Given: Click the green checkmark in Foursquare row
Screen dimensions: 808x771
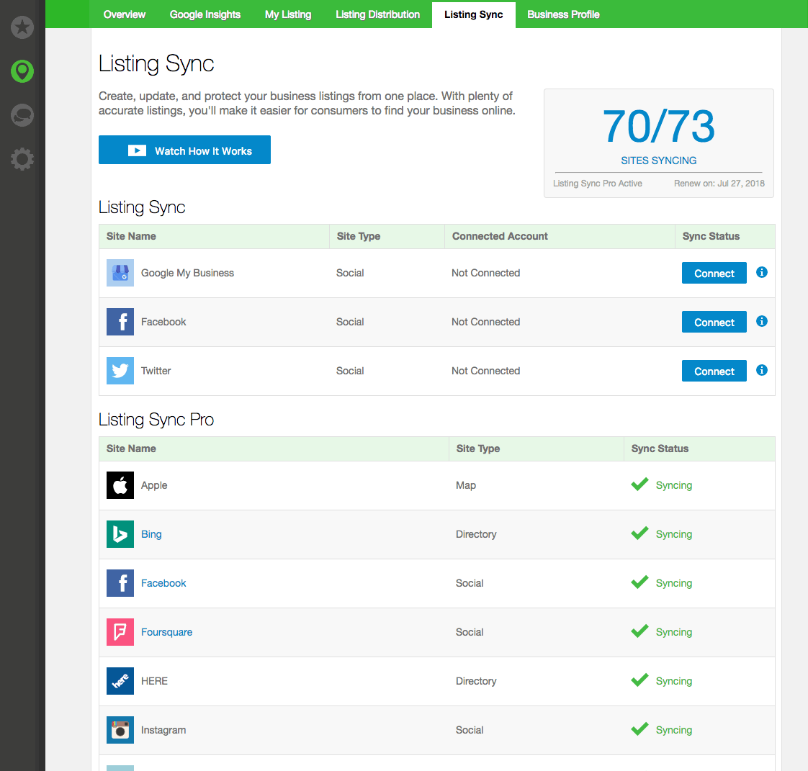Looking at the screenshot, I should (x=639, y=631).
